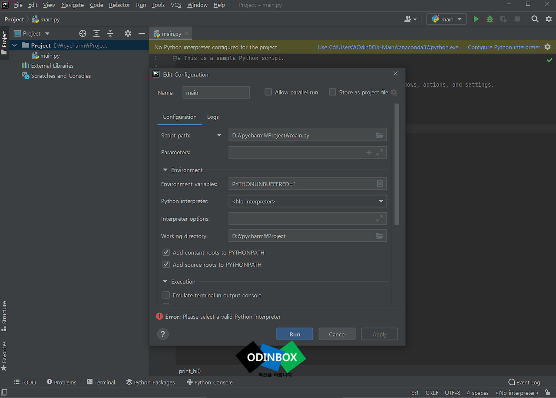Cancel the Edit Configuration dialog
556x398 pixels.
click(x=337, y=334)
